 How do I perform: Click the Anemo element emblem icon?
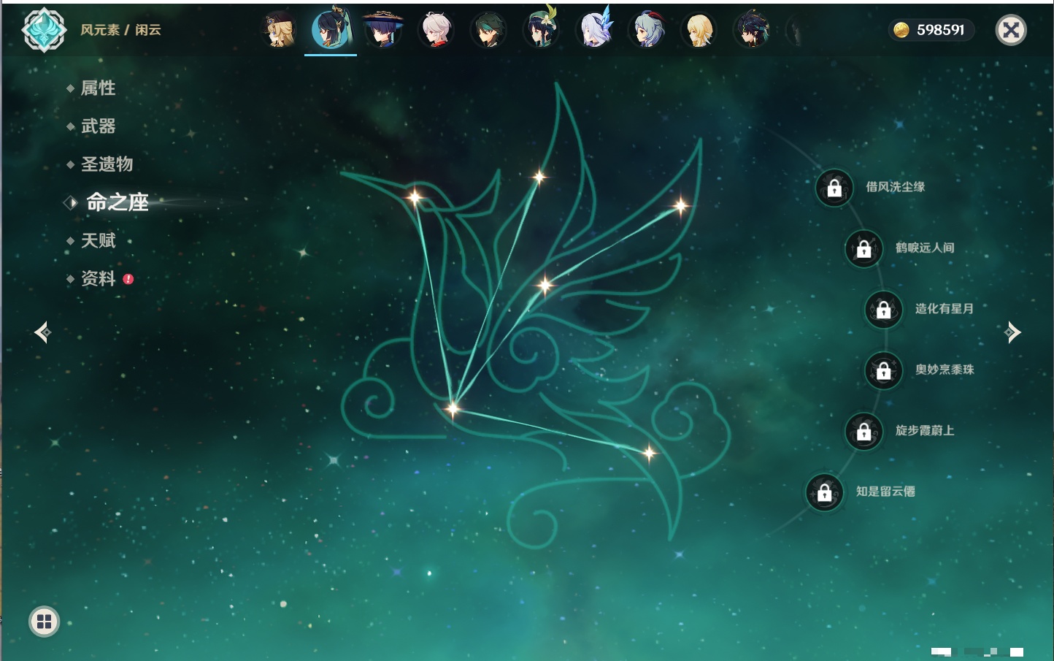coord(44,30)
